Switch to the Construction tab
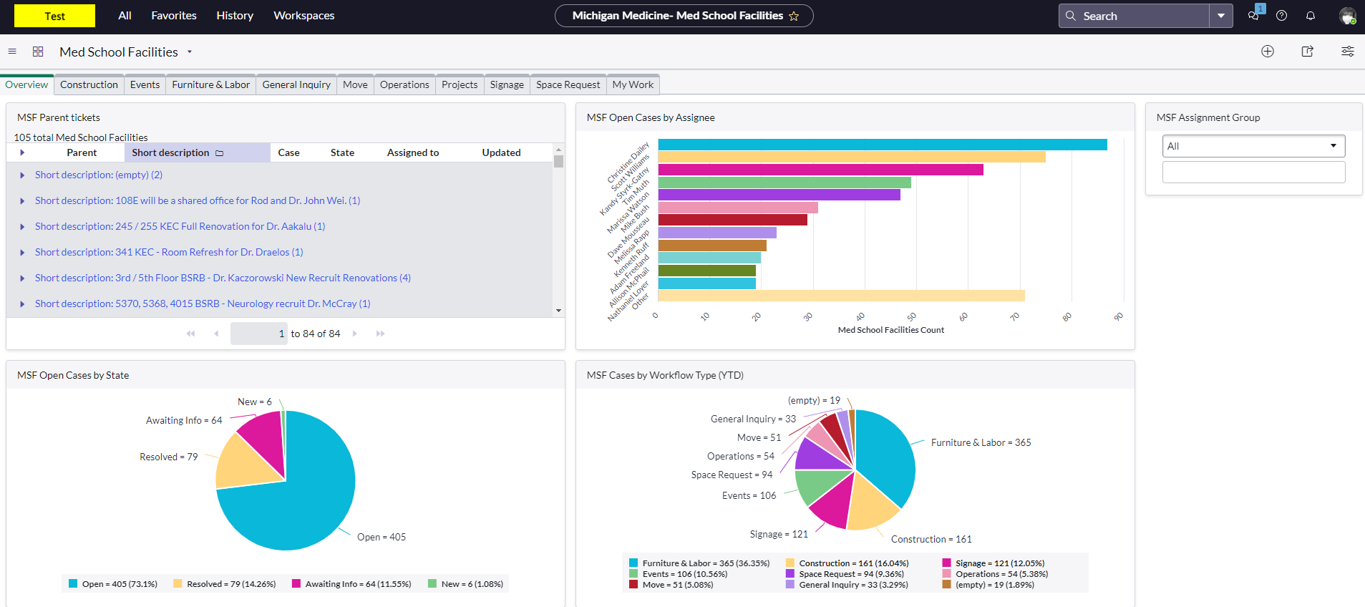 [89, 84]
